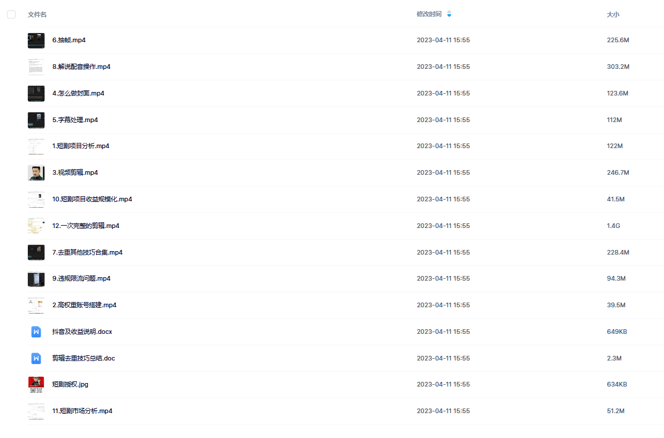This screenshot has width=664, height=438.
Task: Open the file 1.短剧项目分析.mp4
Action: pos(80,146)
